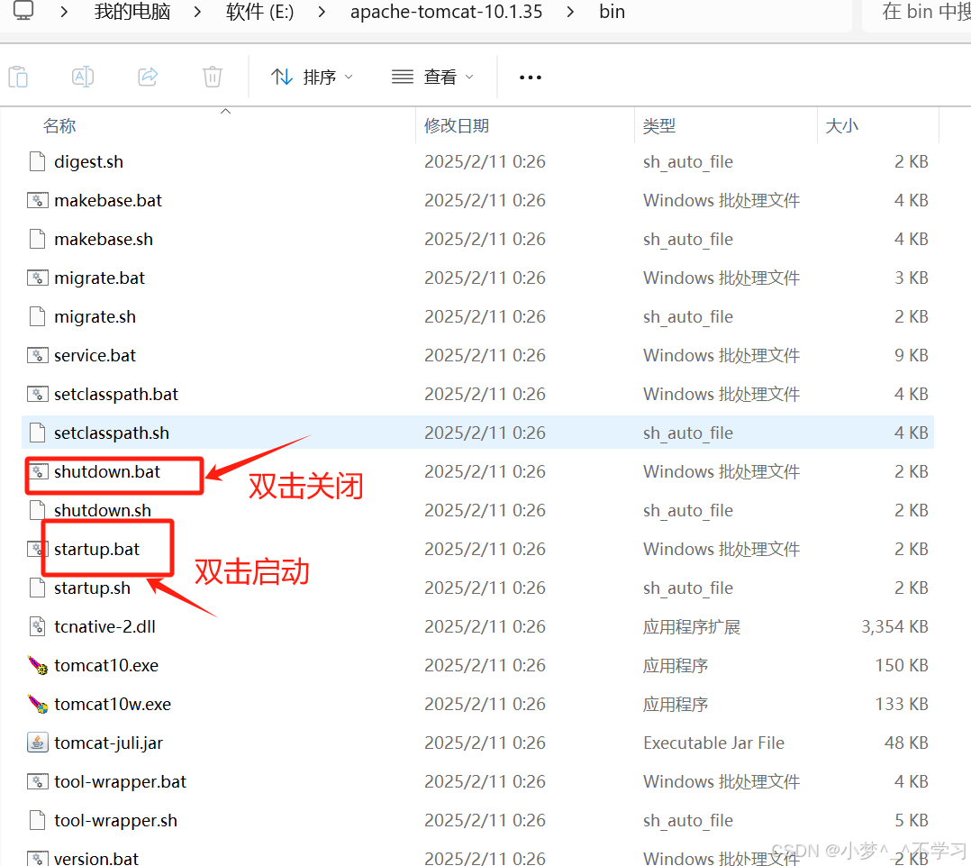Select the file named version.bat
Screen dimensions: 971x866
(96, 858)
